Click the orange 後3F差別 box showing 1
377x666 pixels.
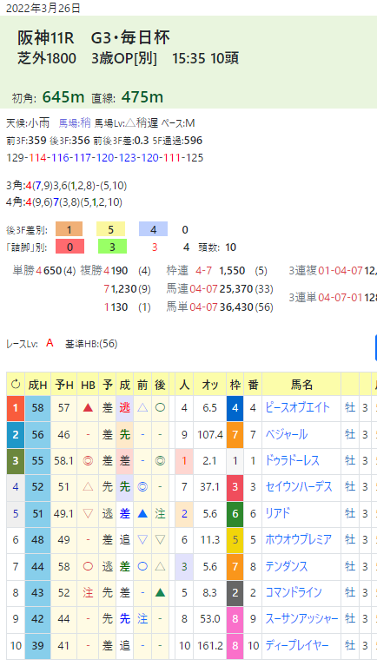[x=69, y=229]
